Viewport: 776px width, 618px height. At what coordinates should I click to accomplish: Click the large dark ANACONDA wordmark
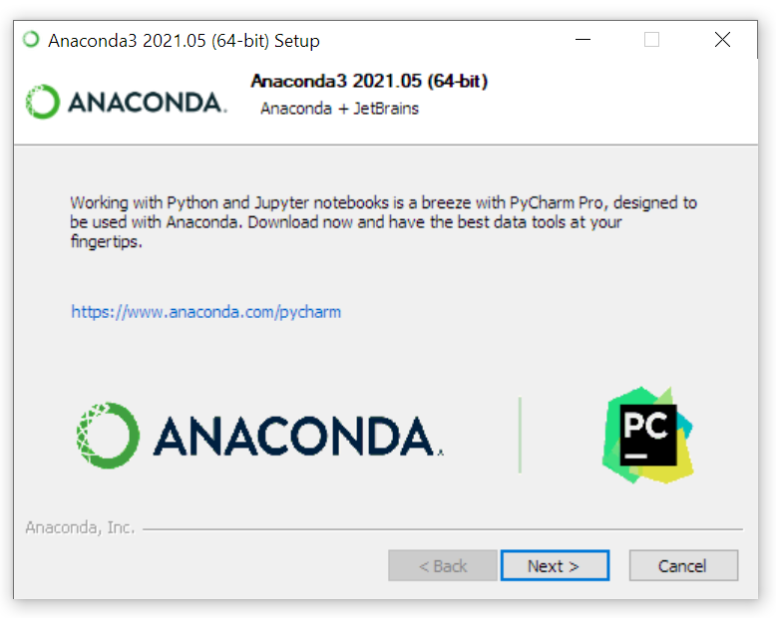click(298, 436)
